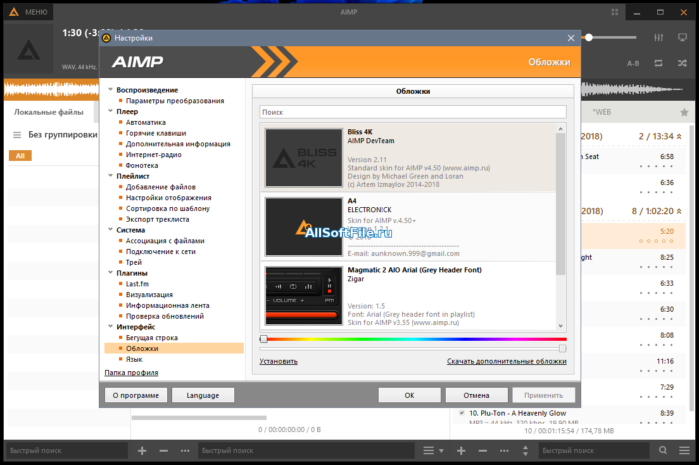The image size is (699, 465).
Task: Click the star icon beside the *WEB tab
Action: coord(684,113)
